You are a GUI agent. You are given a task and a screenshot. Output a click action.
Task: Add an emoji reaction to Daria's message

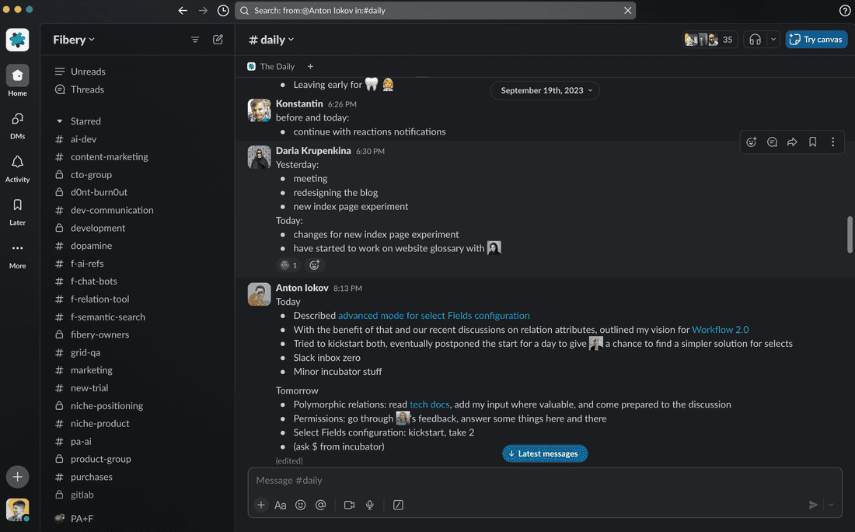(751, 142)
